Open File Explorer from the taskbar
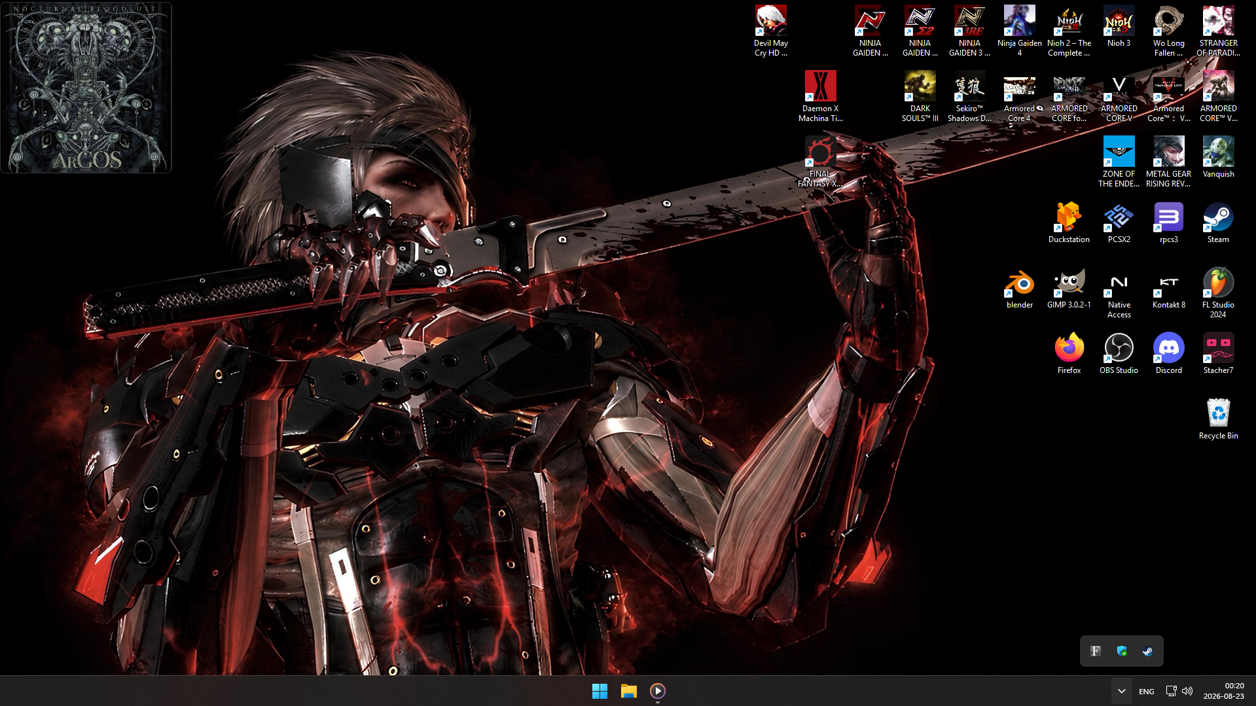1256x706 pixels. tap(629, 691)
